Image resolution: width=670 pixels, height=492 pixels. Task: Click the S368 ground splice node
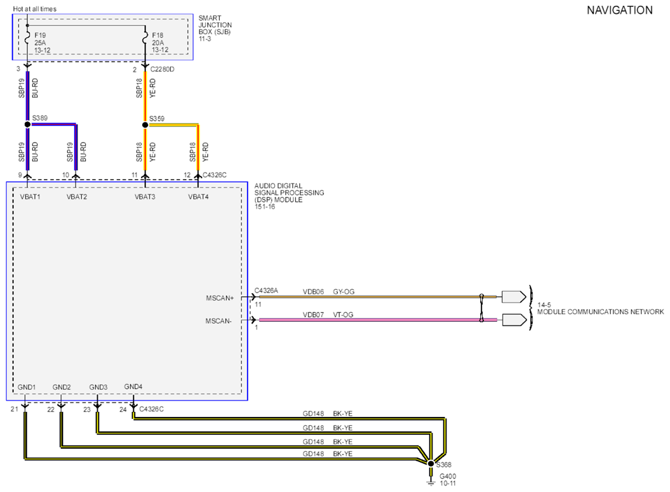[x=431, y=463]
